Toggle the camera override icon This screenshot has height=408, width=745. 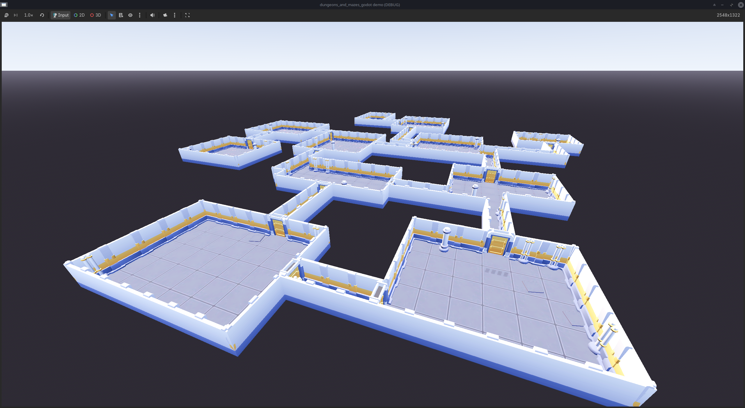pyautogui.click(x=165, y=15)
